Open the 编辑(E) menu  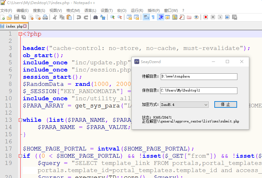pyautogui.click(x=22, y=11)
